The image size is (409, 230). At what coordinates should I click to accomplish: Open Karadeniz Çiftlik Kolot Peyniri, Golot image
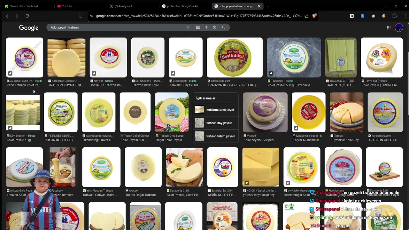(x=184, y=167)
